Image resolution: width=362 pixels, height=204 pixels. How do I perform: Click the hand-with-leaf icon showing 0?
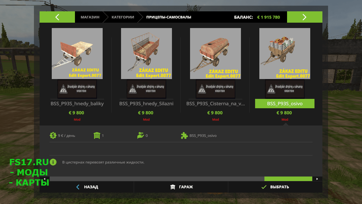(x=141, y=135)
